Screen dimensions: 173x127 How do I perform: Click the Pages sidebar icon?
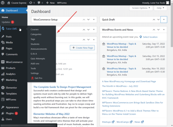[3, 48]
